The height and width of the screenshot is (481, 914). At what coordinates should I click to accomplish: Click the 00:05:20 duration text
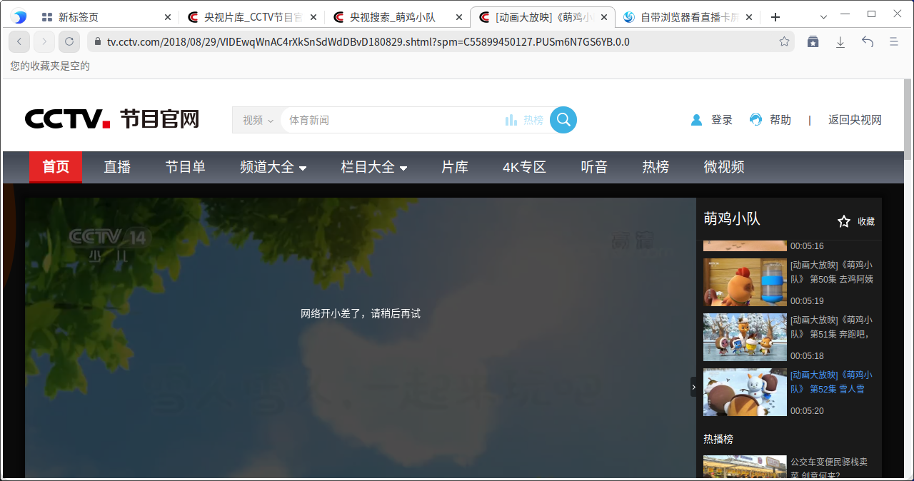pos(807,410)
